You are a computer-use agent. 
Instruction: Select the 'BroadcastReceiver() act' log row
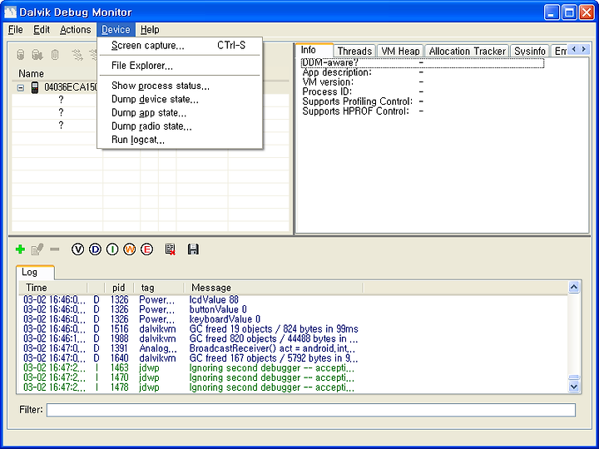click(x=292, y=348)
